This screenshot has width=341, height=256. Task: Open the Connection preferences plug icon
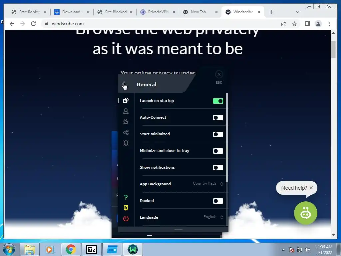click(x=126, y=122)
